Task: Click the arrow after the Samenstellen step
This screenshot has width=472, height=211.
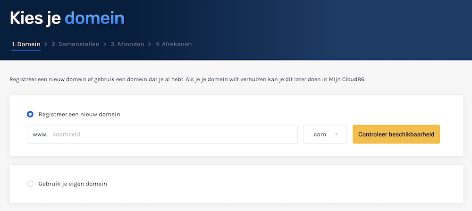Action: point(105,44)
